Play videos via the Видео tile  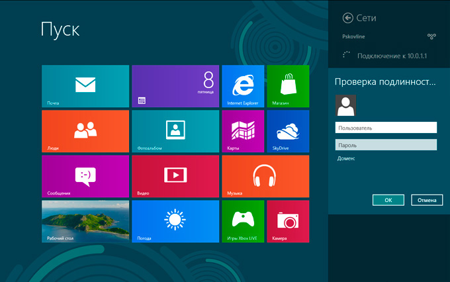(x=175, y=176)
